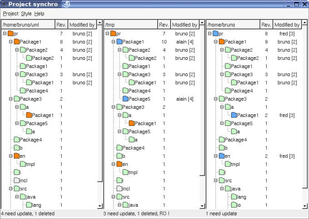The image size is (309, 219).
Task: Click blue pr folder icon in /home/bruno panel
Action: coord(215,34)
